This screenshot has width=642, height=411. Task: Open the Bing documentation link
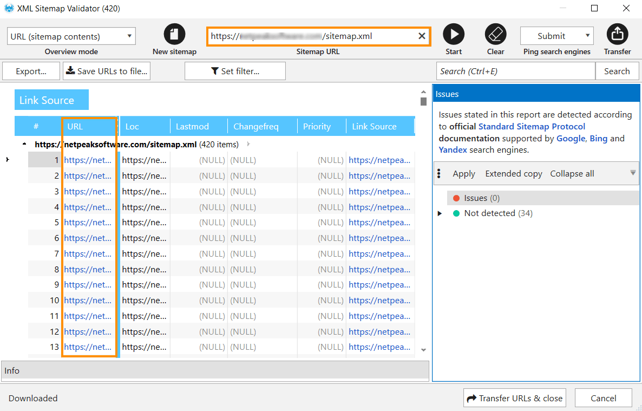(598, 139)
